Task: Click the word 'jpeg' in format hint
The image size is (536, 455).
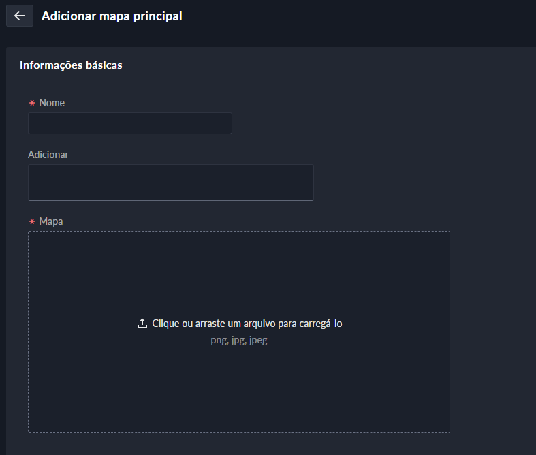Action: point(258,341)
